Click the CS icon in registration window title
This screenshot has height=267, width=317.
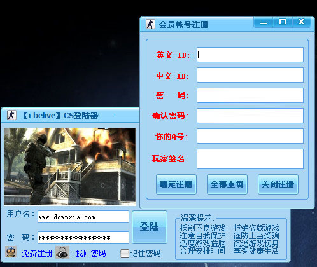(150, 24)
